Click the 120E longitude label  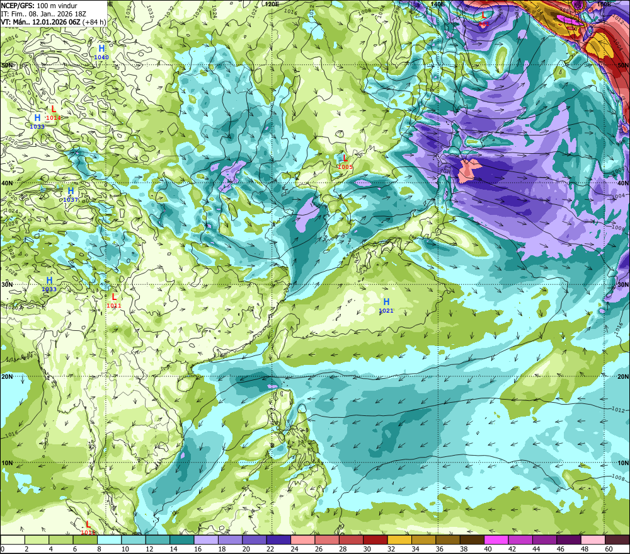(x=272, y=4)
